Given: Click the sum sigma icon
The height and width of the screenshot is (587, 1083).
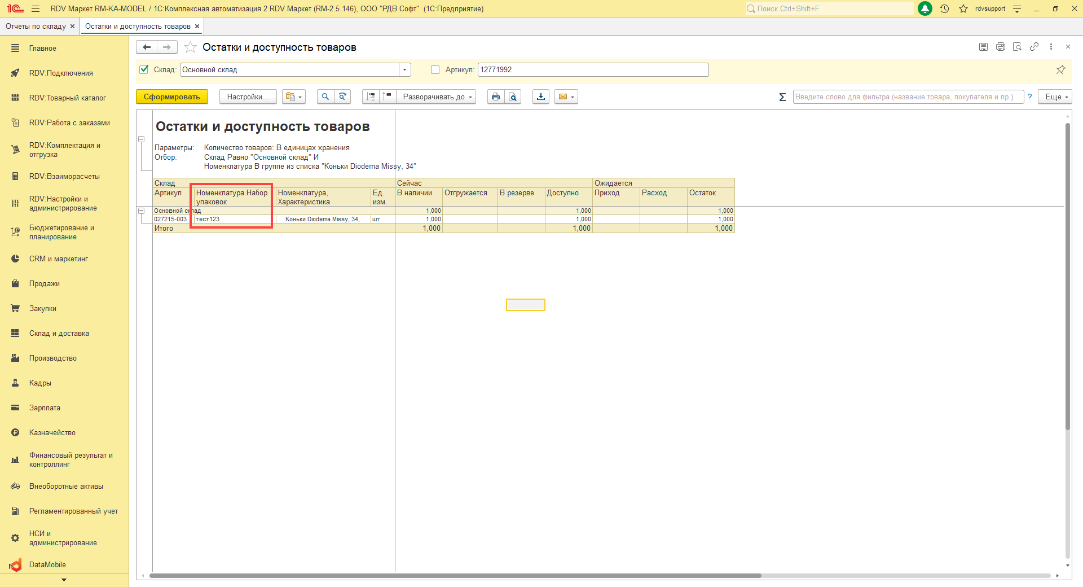Looking at the screenshot, I should [x=782, y=97].
